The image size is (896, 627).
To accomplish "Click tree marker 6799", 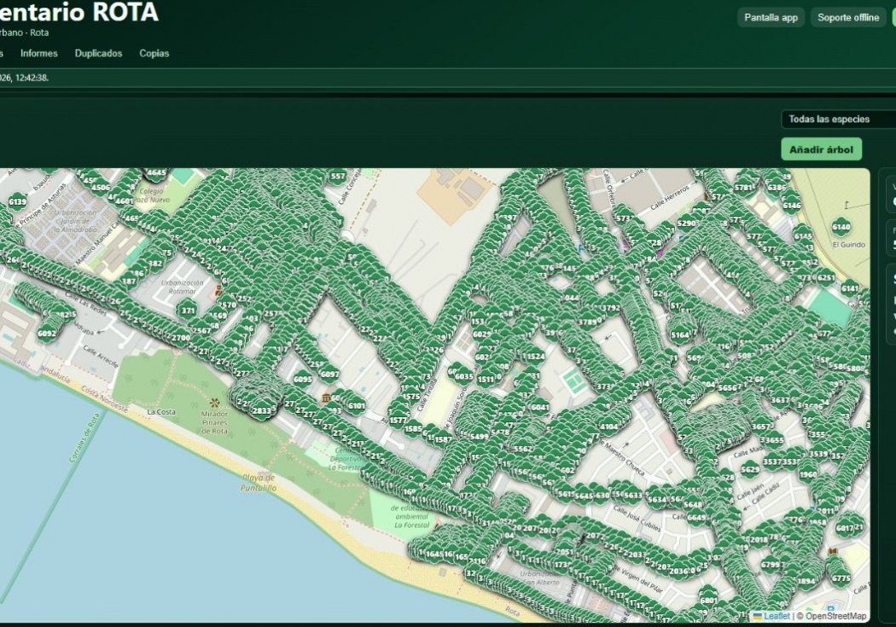I will [x=771, y=564].
